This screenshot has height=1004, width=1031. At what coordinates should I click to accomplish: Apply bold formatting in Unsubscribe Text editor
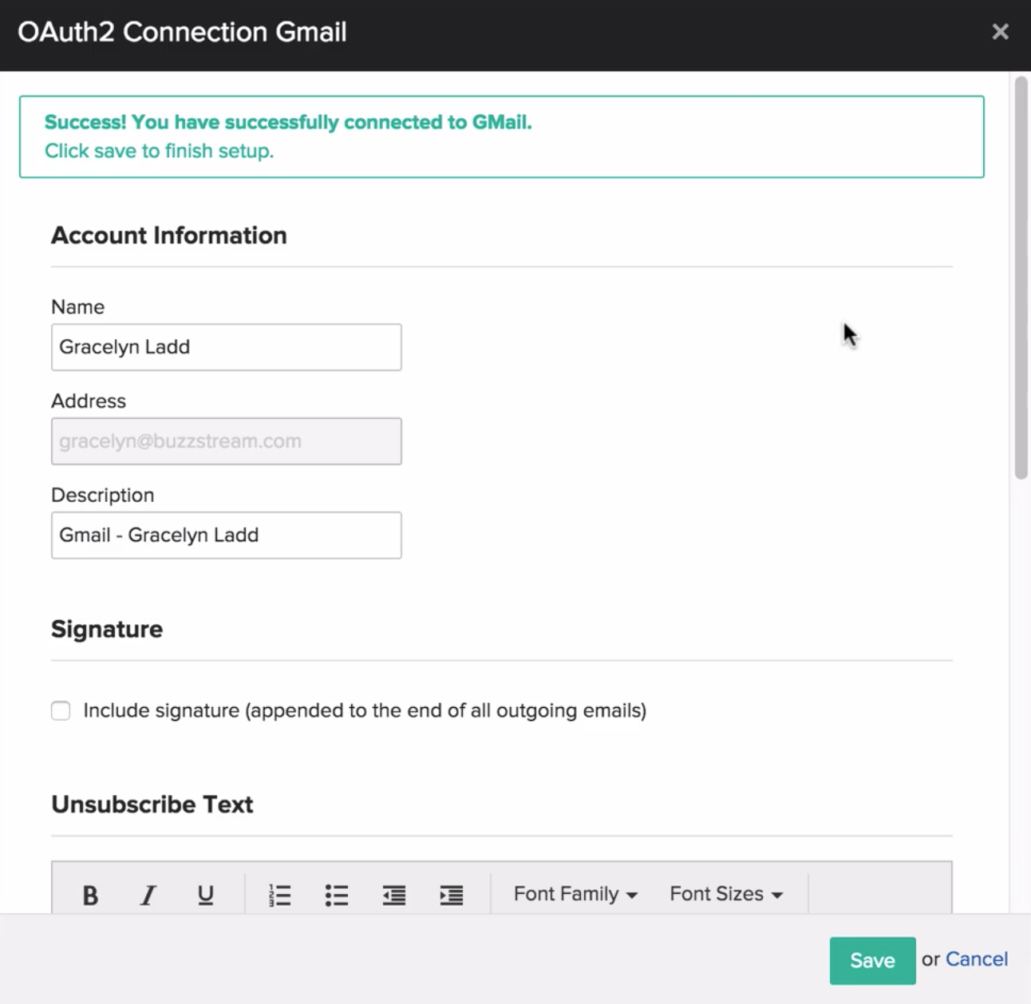(x=90, y=895)
